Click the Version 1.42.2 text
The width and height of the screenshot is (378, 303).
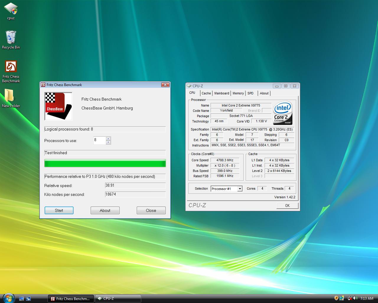coord(285,197)
